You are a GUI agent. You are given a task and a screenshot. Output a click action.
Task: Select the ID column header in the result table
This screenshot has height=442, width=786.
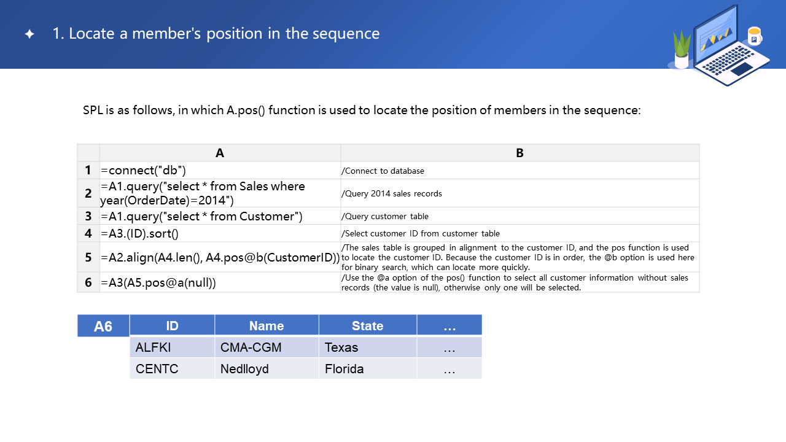(172, 326)
